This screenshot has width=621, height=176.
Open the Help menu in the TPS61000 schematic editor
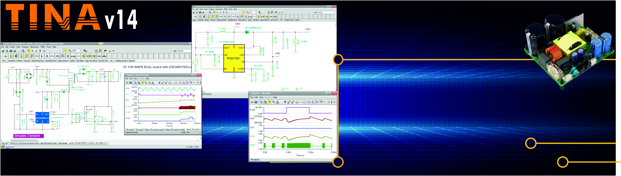click(235, 9)
